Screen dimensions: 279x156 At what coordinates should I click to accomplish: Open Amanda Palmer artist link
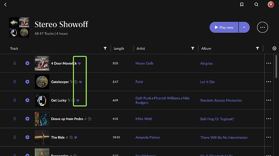(148, 137)
